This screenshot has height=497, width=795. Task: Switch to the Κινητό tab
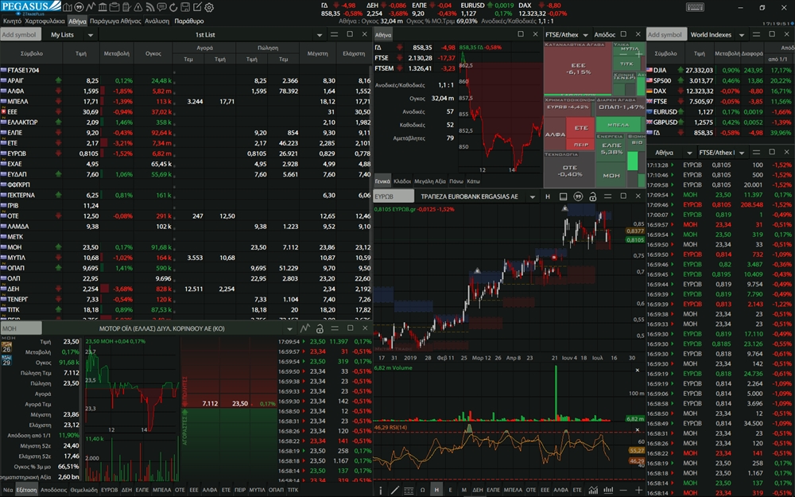tap(12, 21)
